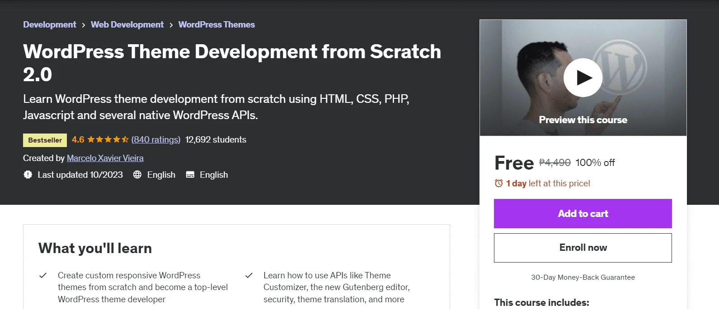
Task: Open the 840 ratings link
Action: point(156,140)
